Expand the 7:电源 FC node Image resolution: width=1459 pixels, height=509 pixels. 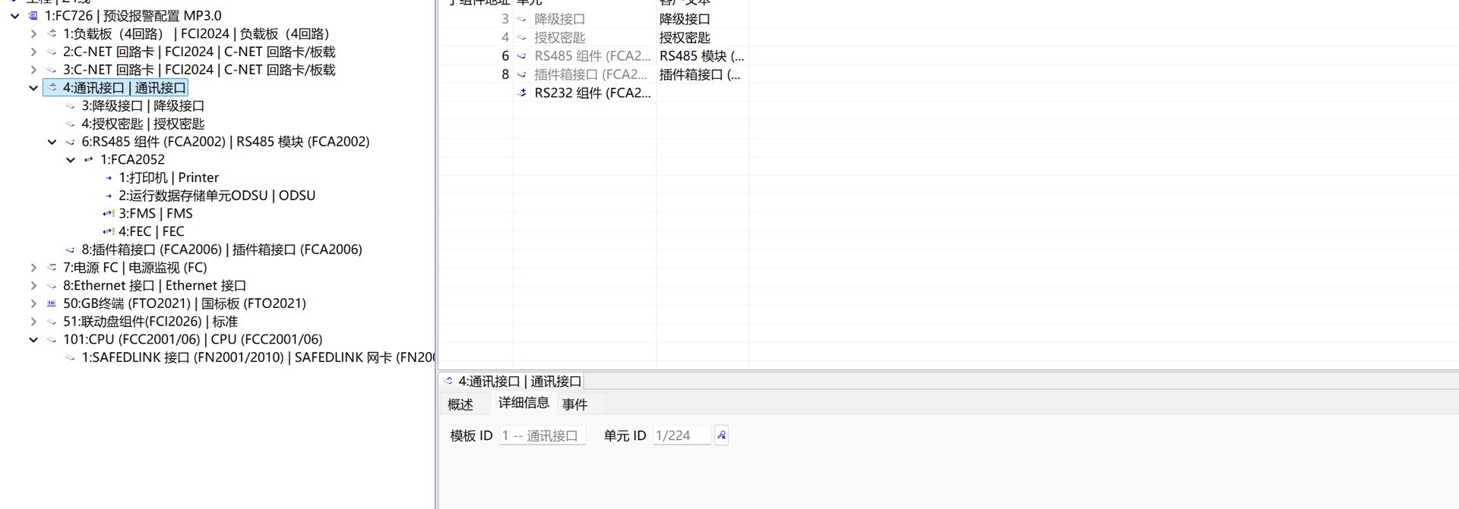[x=33, y=268]
